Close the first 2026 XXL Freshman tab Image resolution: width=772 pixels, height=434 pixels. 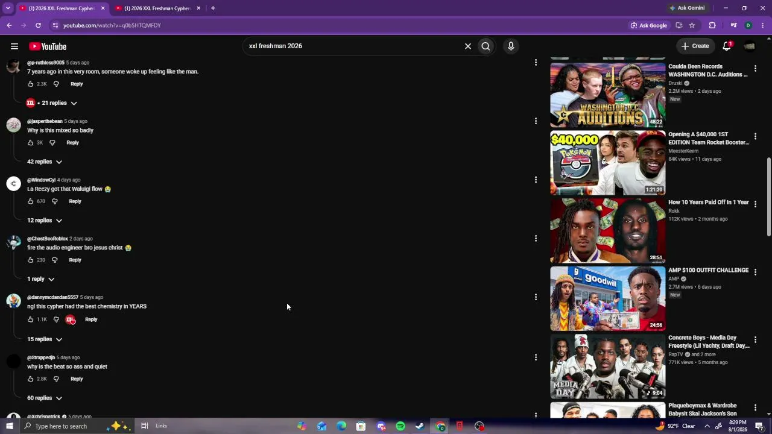click(x=103, y=8)
